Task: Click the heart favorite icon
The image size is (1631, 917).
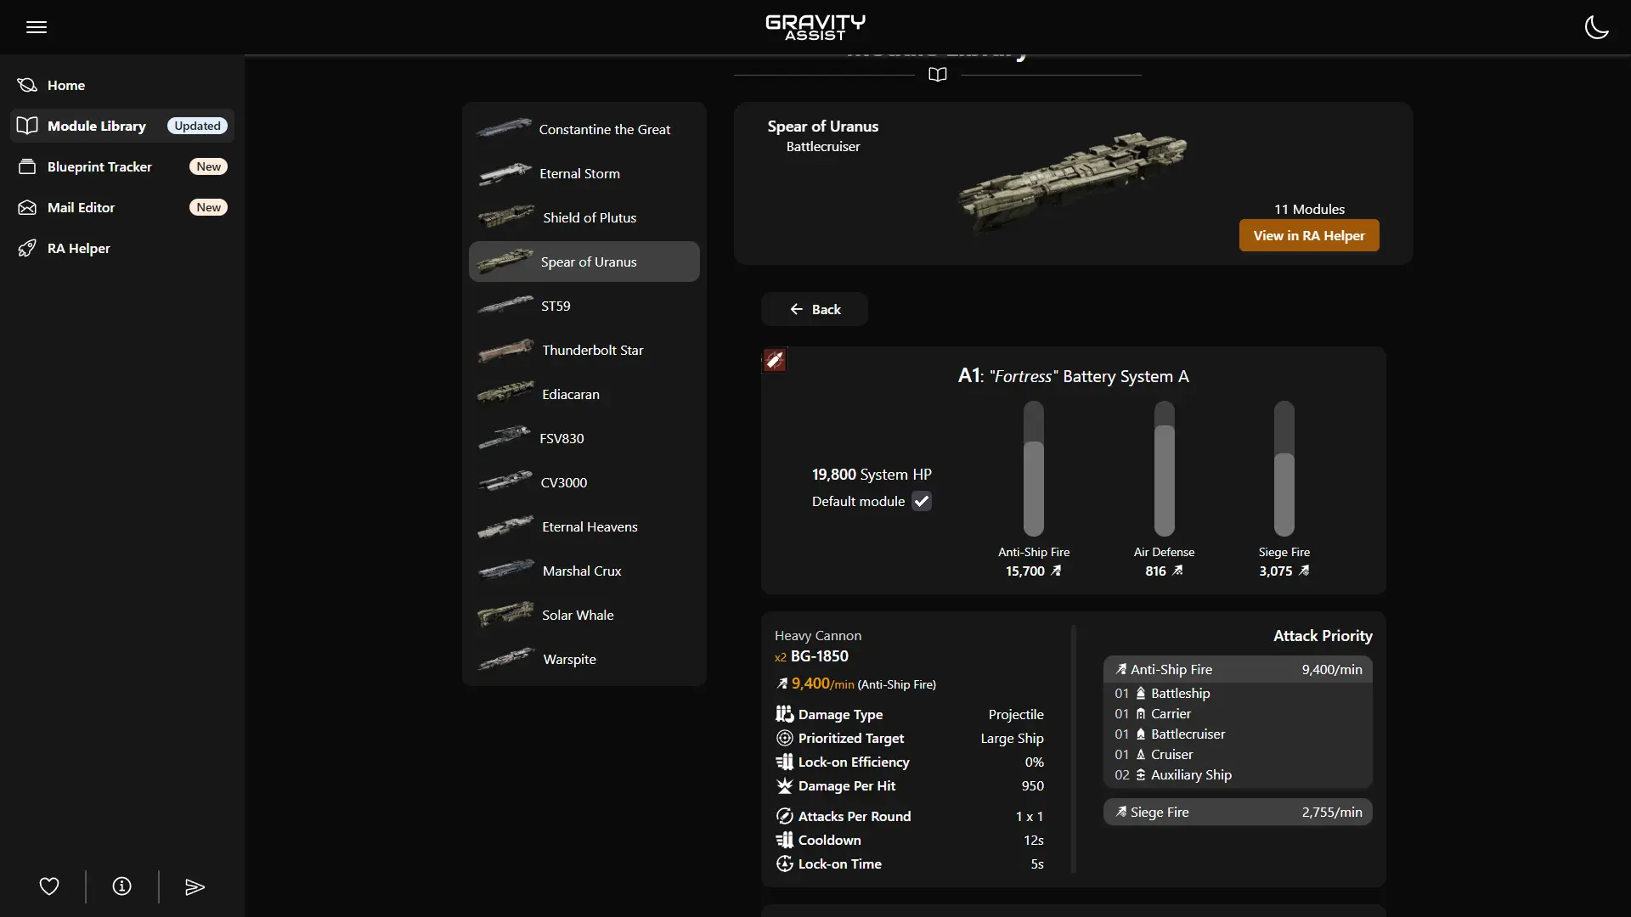Action: pyautogui.click(x=49, y=886)
